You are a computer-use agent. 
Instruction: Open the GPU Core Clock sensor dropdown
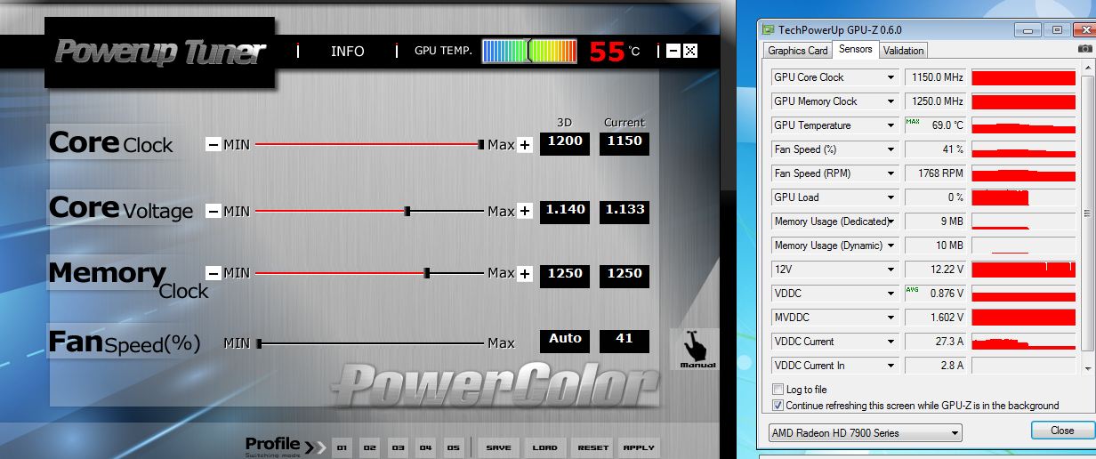click(x=890, y=77)
